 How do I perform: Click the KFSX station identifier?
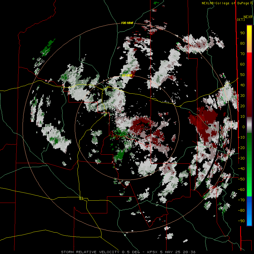coord(152,252)
